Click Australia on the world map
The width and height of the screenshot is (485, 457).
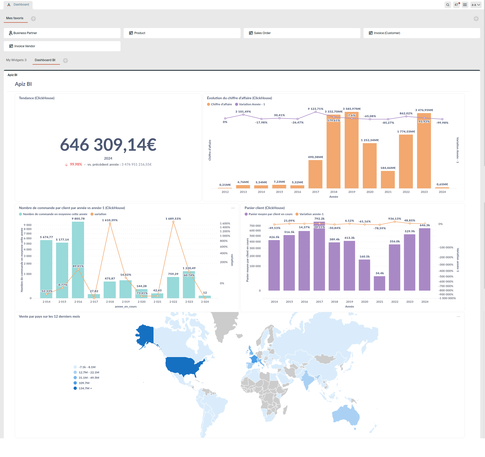click(345, 416)
